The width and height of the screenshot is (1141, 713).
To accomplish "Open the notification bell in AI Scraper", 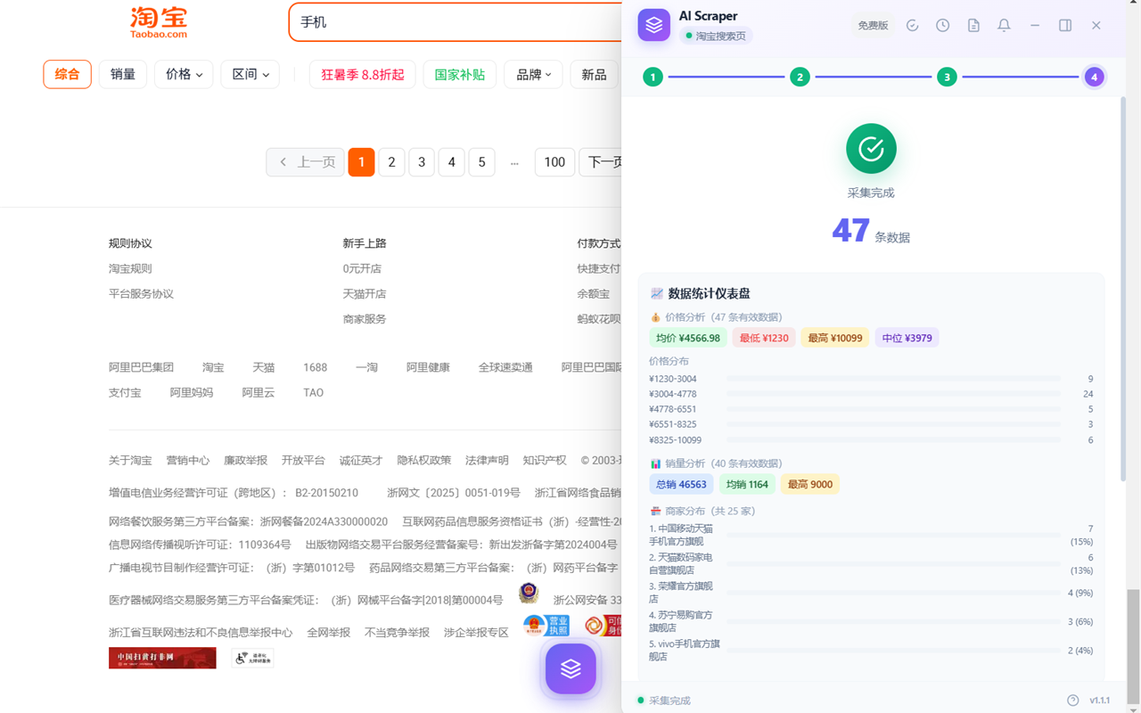I will click(x=1004, y=26).
